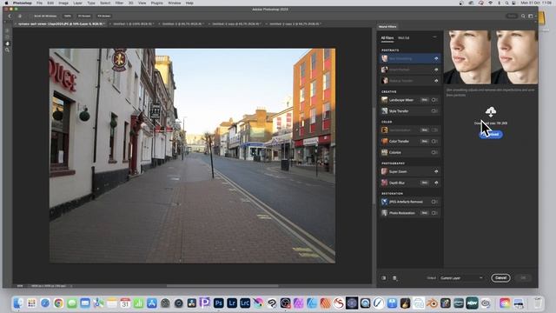Open the Apple menu
Screen dimensions: 556x313
point(6,3)
